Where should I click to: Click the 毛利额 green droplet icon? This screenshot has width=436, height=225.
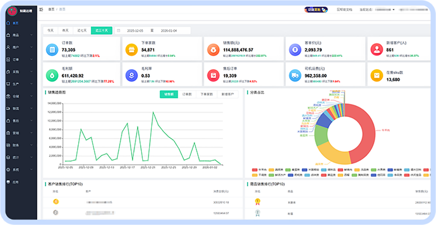(51, 75)
